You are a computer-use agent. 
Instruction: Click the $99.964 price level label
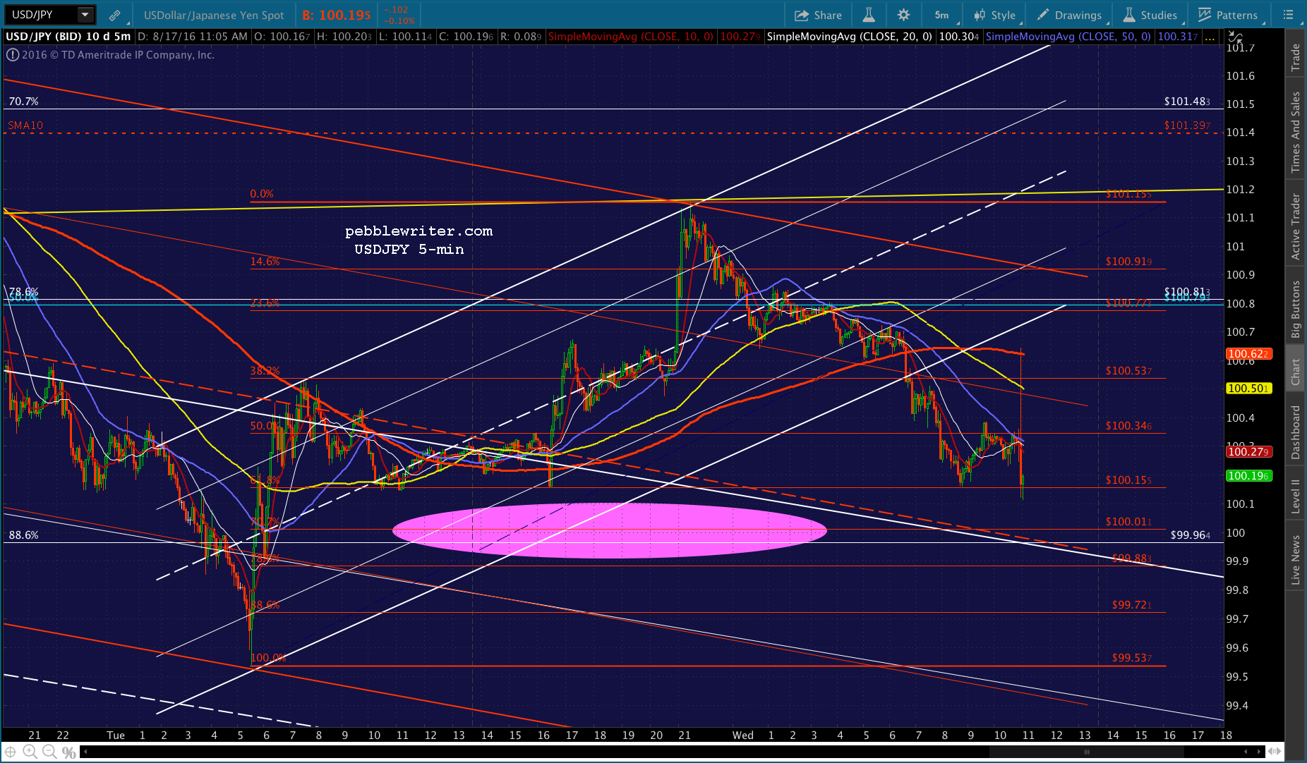click(x=1190, y=535)
